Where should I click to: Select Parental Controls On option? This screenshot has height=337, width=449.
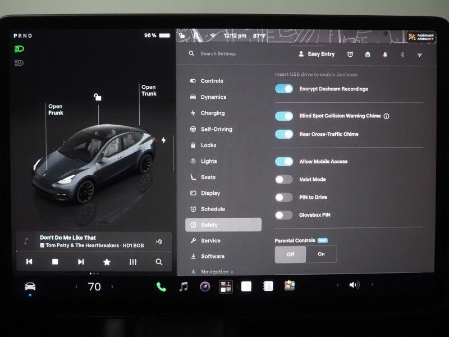pos(321,254)
